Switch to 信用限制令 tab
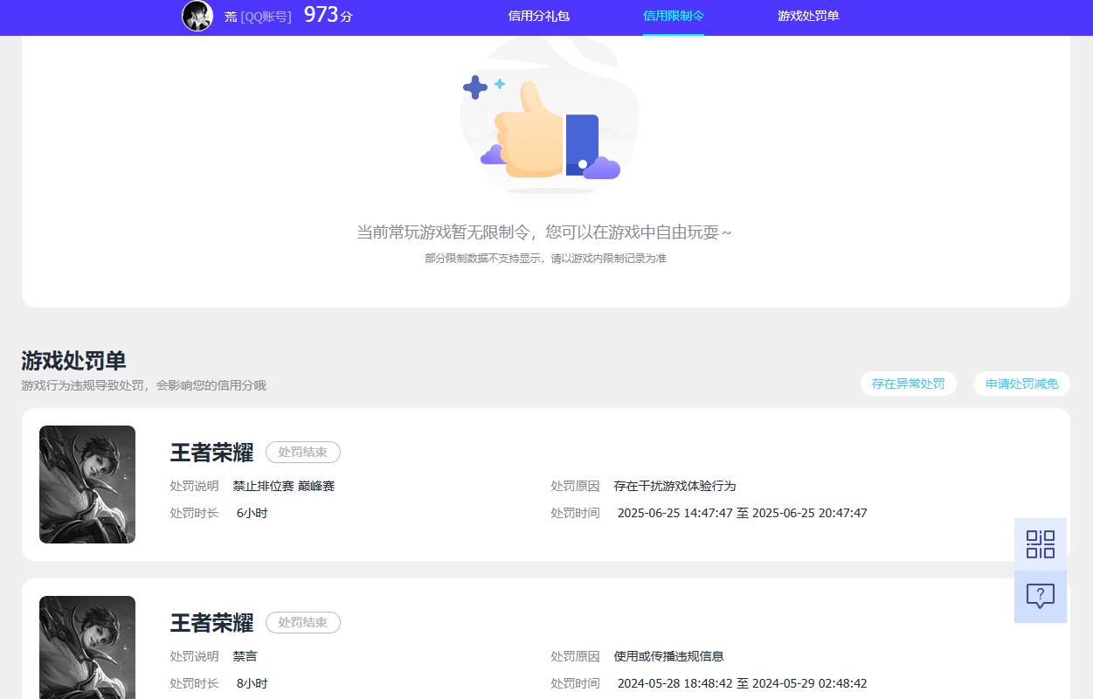 click(674, 16)
